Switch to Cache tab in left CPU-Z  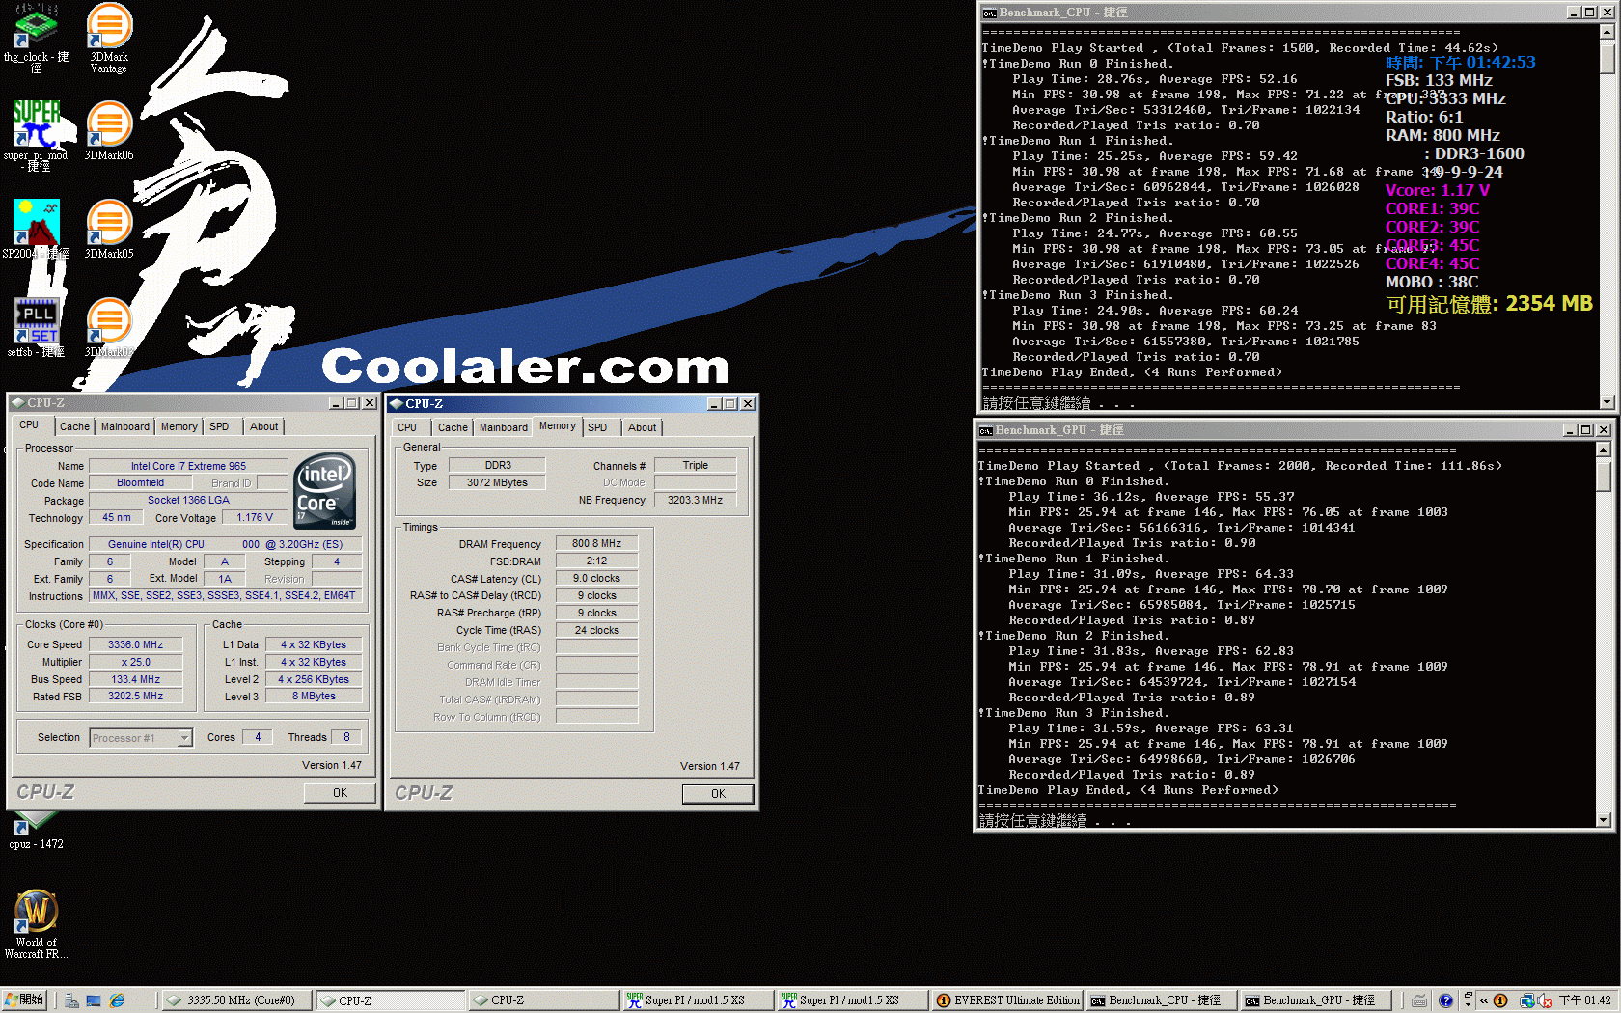[x=74, y=426]
